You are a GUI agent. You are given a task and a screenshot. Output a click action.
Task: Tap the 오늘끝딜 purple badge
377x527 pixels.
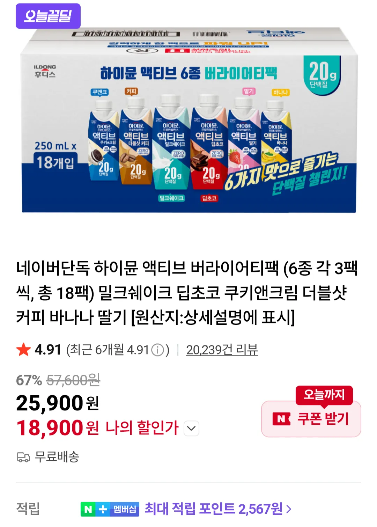point(48,16)
